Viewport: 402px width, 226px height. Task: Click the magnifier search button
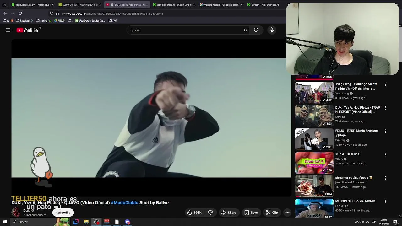256,30
